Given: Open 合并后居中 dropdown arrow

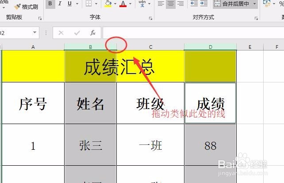Looking at the screenshot, I should pos(254,4).
